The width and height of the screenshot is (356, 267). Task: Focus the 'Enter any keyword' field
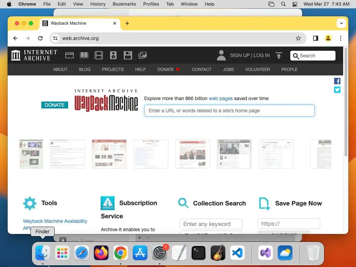pyautogui.click(x=211, y=224)
